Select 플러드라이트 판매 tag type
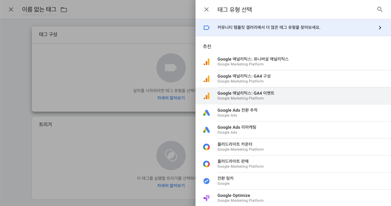391x206 pixels. (x=293, y=164)
